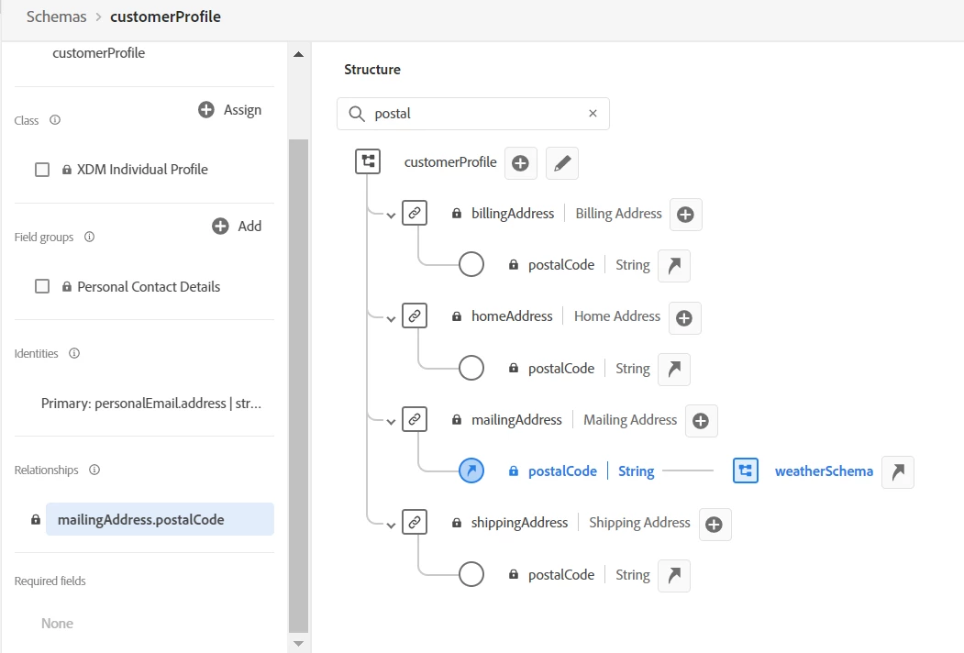Click the relationship arrow for billingAddress postalCode
The image size is (964, 653).
click(x=674, y=265)
